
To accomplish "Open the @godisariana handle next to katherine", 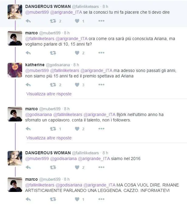I will (x=58, y=65).
